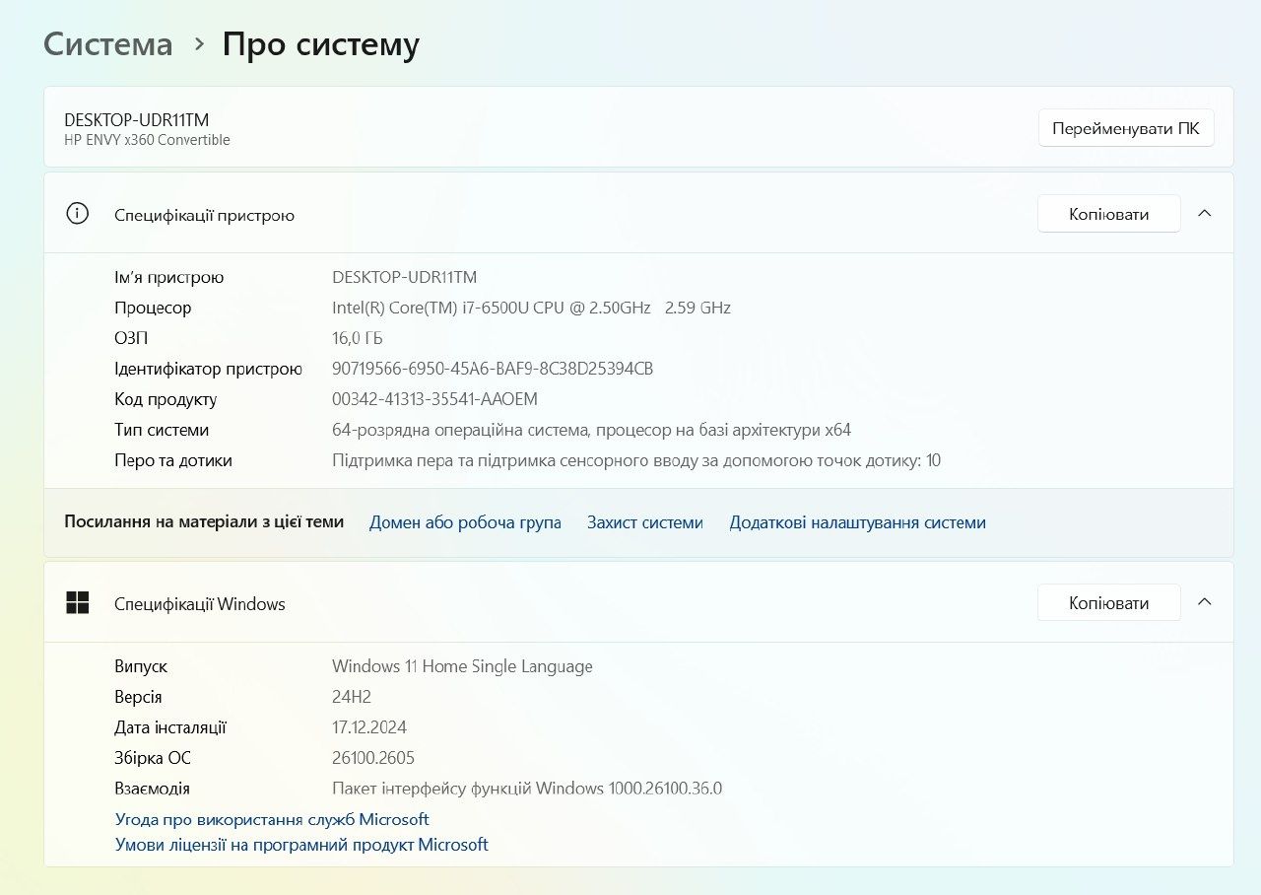Open Умови ліцензії на програмний продукт Microsoft
The height and width of the screenshot is (895, 1261).
click(x=301, y=845)
